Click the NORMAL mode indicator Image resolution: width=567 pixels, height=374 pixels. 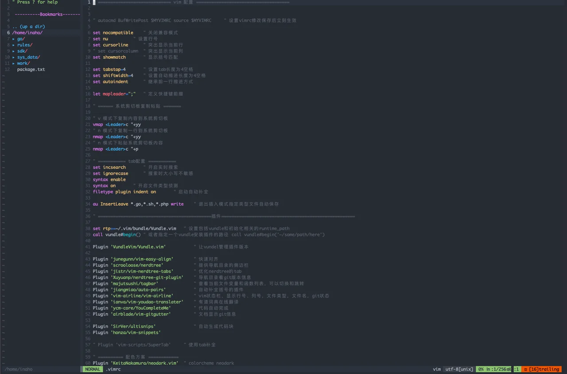(x=93, y=369)
